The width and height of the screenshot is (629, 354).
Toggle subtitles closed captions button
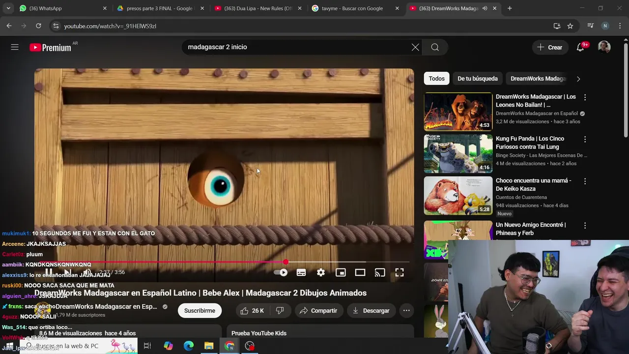301,272
